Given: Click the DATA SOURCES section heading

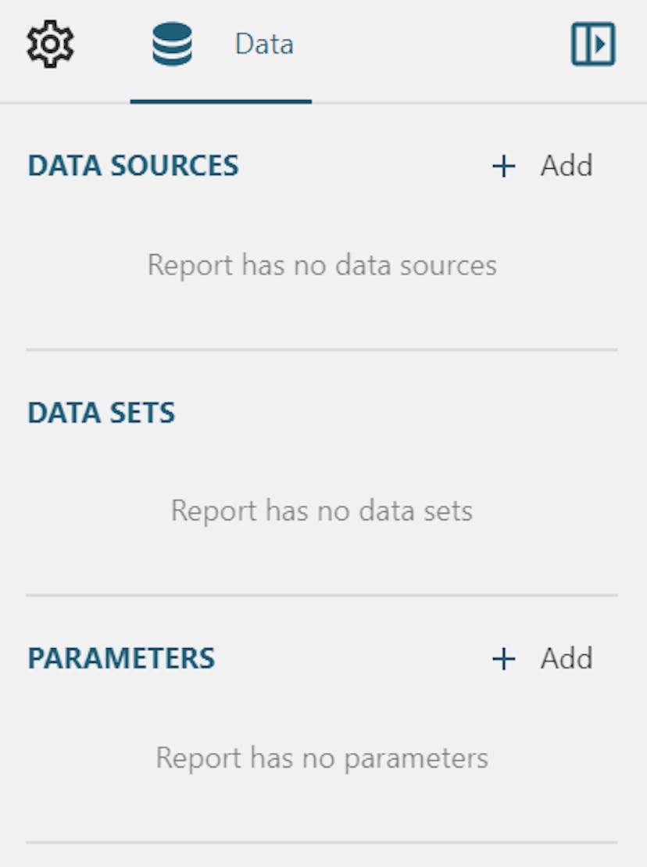Looking at the screenshot, I should click(133, 166).
